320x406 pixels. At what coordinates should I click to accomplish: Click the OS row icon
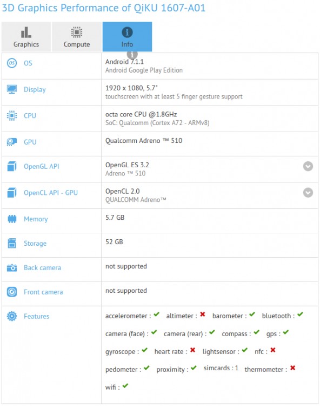coord(12,63)
